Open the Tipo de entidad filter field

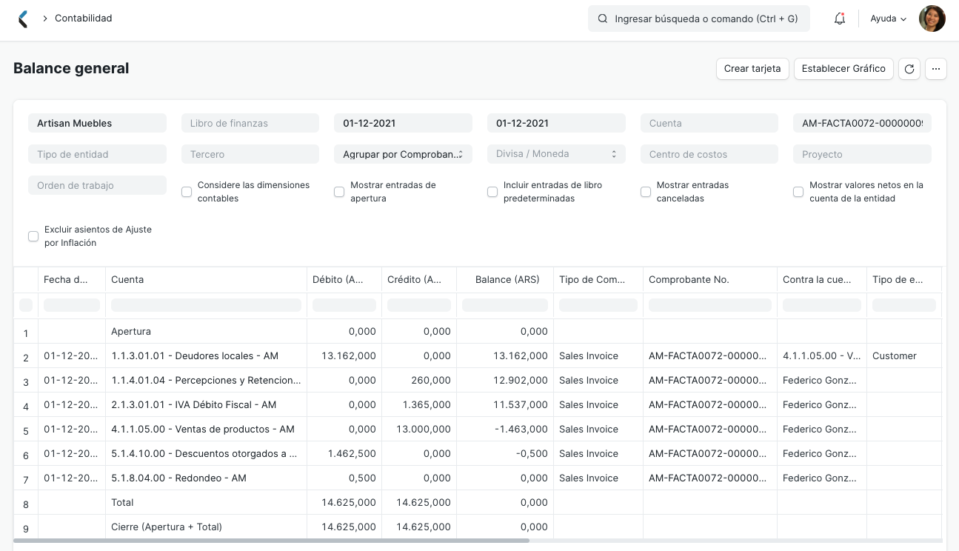(97, 154)
